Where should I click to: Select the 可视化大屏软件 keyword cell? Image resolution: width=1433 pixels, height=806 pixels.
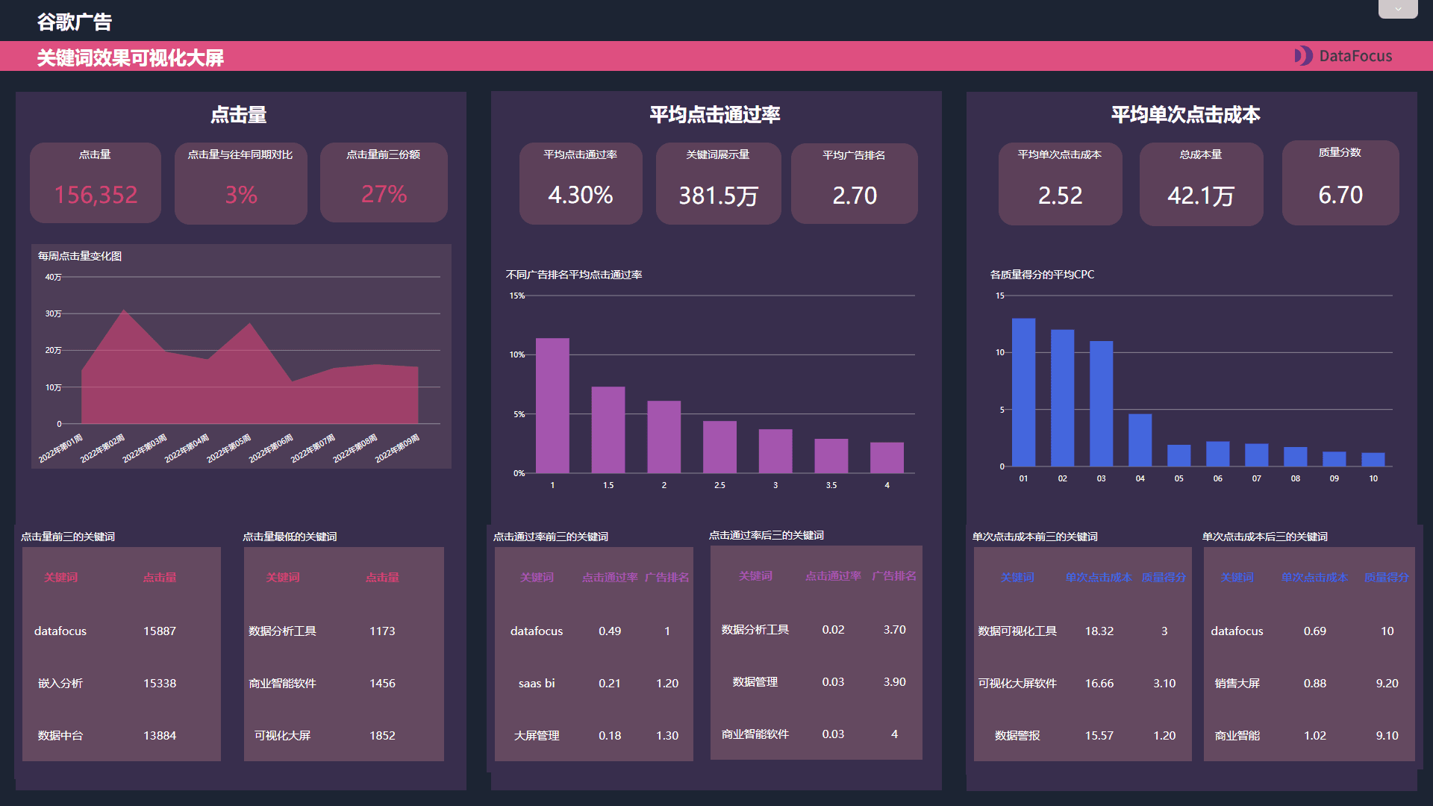click(1017, 684)
